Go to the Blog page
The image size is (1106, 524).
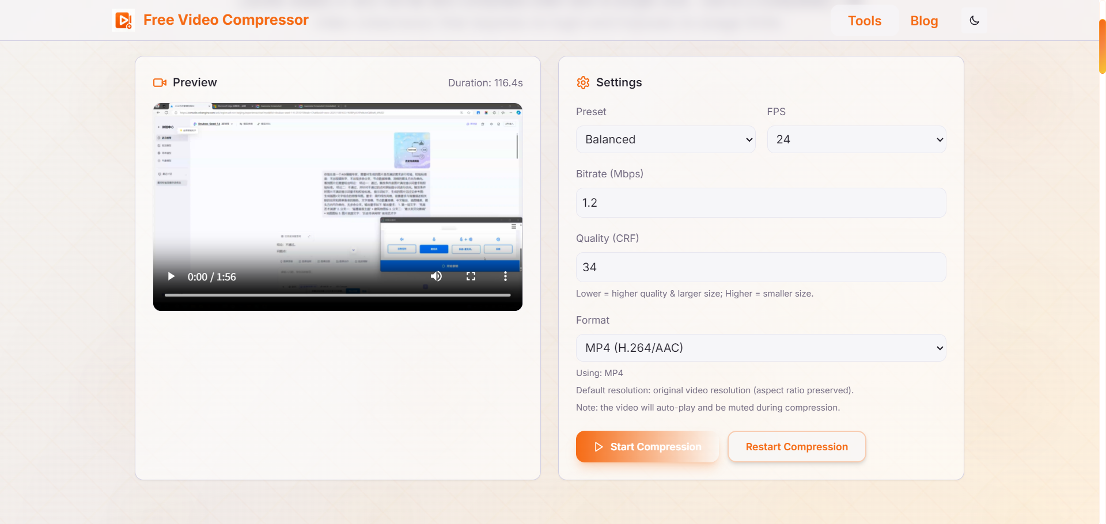pyautogui.click(x=924, y=21)
